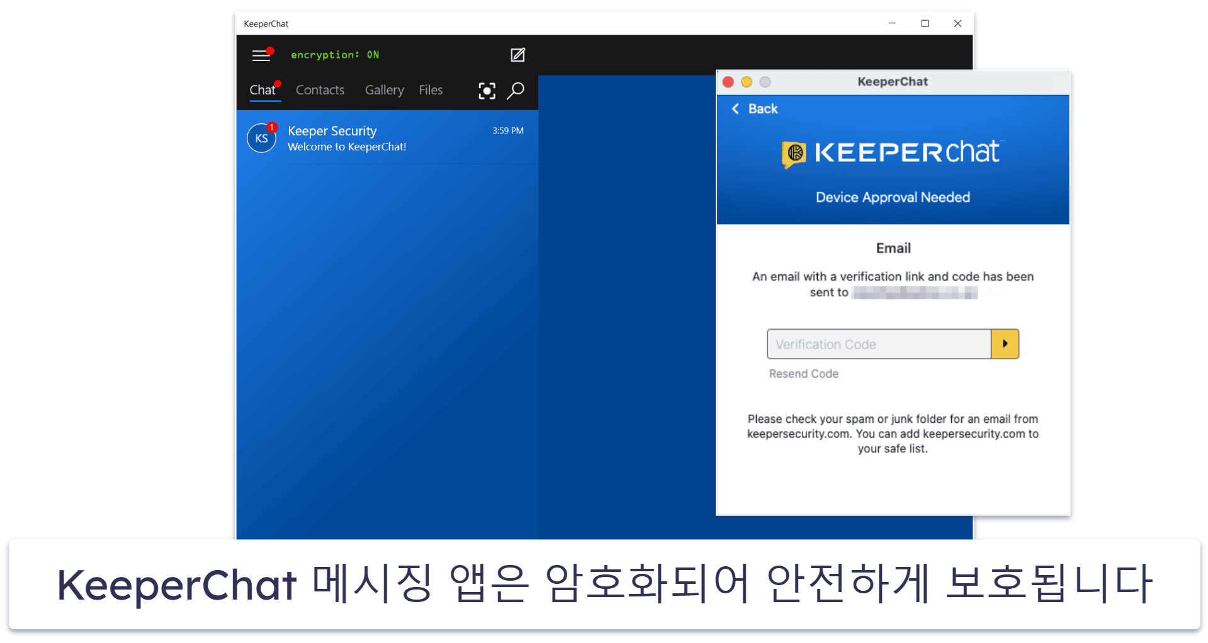Go Back from Device Approval screen
The height and width of the screenshot is (643, 1208).
point(755,109)
